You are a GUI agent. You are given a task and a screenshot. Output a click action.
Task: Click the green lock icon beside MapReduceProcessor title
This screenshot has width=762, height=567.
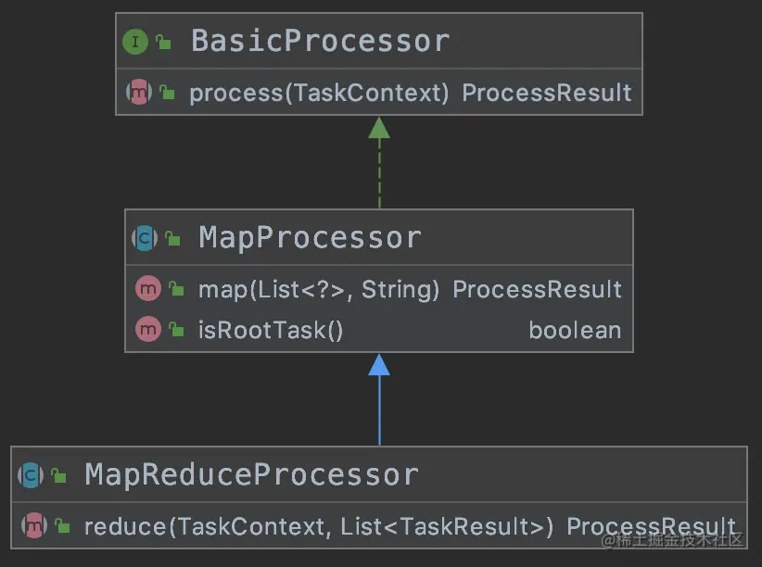point(58,476)
